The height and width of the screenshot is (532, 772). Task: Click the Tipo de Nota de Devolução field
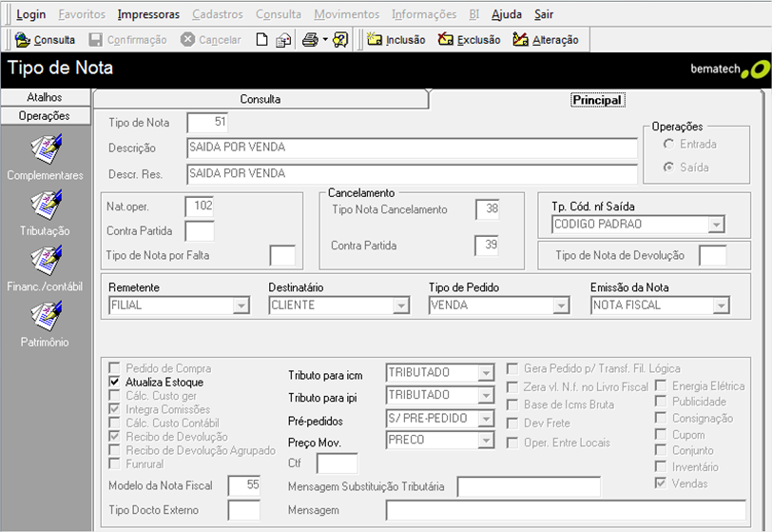coord(713,256)
